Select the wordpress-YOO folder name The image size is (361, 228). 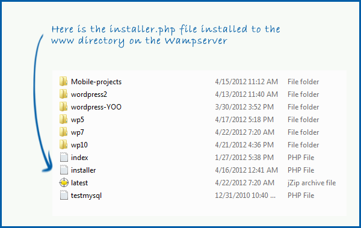96,107
